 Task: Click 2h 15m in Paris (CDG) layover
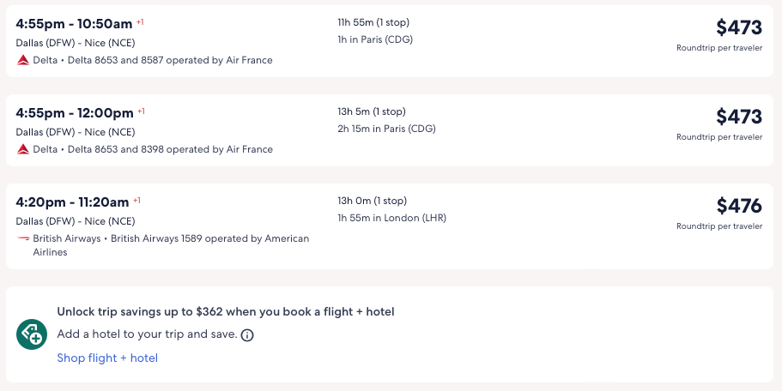pyautogui.click(x=386, y=129)
